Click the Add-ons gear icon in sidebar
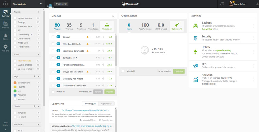This screenshot has height=132, width=259. click(x=5, y=47)
